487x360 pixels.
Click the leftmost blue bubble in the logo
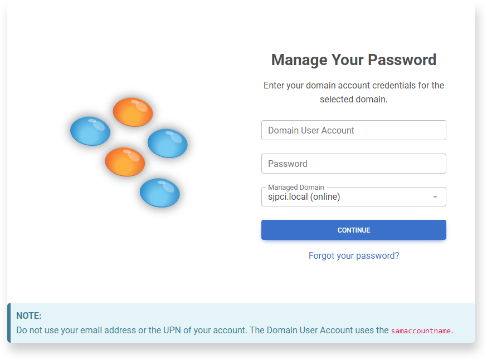[90, 131]
